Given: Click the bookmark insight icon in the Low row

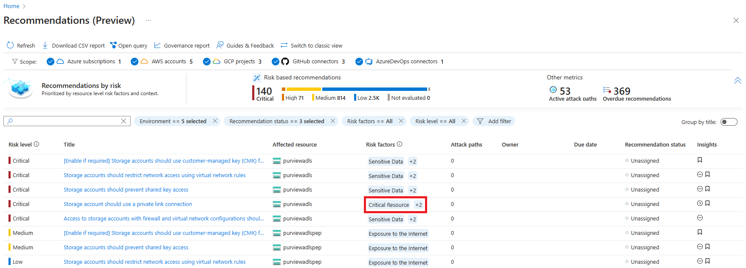Looking at the screenshot, I should 707,261.
